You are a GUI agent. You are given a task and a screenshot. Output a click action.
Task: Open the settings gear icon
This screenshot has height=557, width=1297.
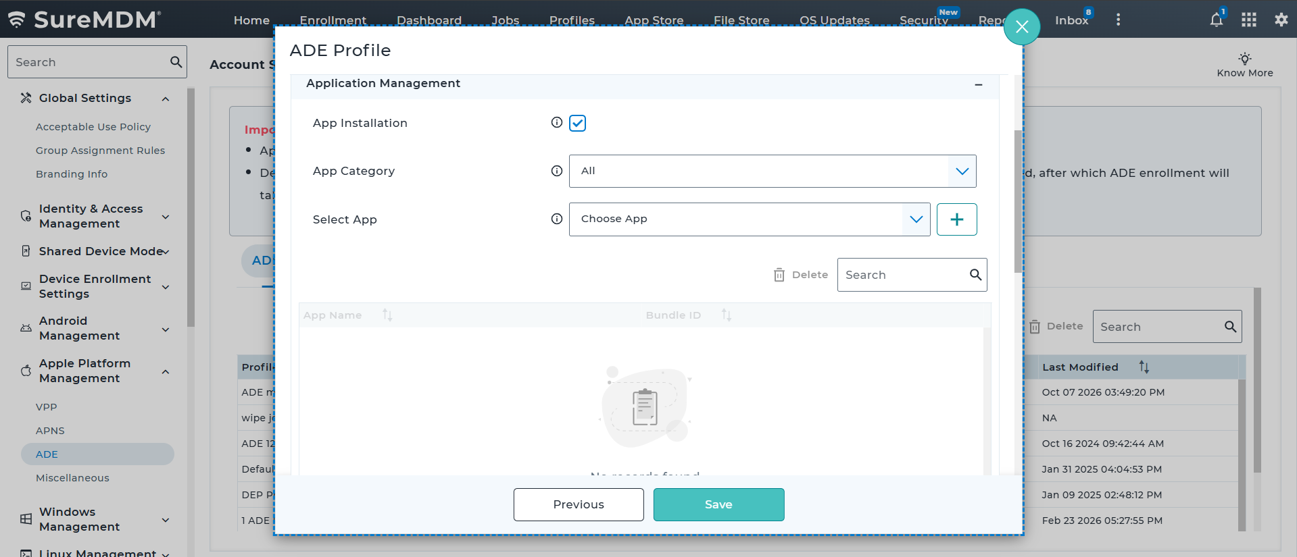(1281, 20)
